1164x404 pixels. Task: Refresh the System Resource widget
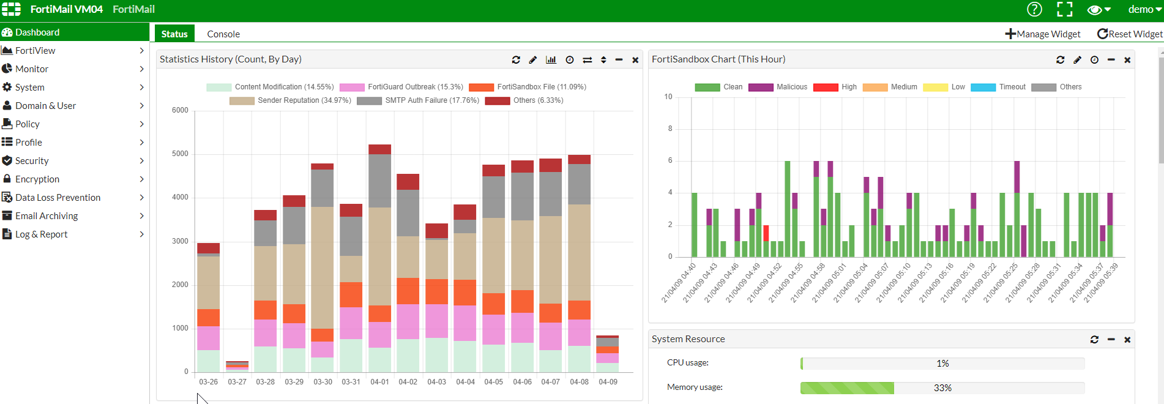click(x=1094, y=340)
